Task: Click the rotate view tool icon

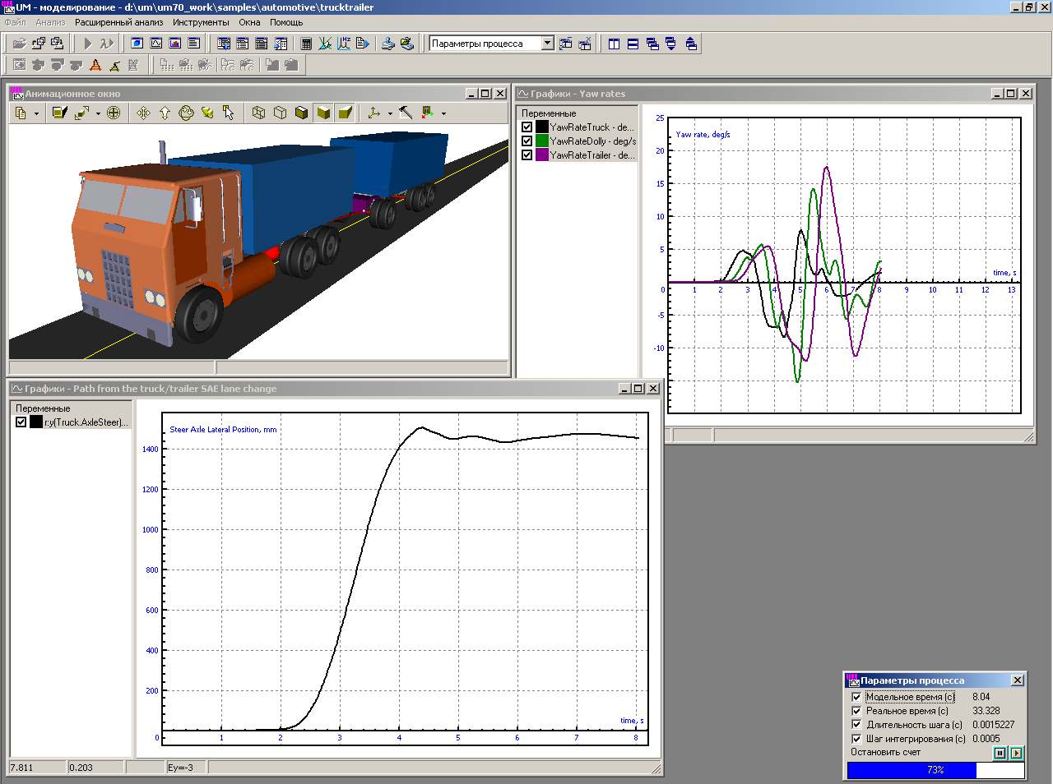Action: point(186,113)
